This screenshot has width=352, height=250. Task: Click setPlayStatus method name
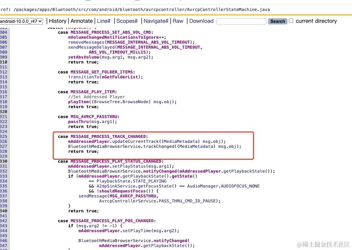(129, 166)
